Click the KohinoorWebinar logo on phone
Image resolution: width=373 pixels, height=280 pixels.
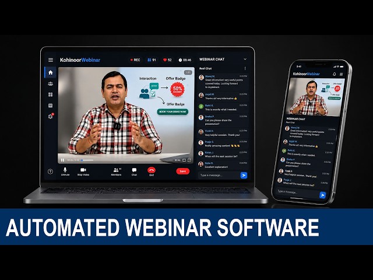[x=307, y=74]
